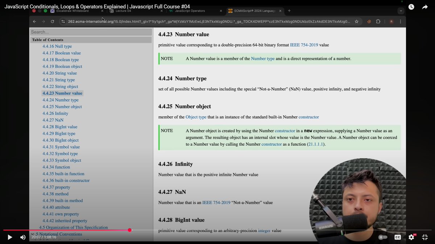
Task: Open the YouTube player settings gear
Action: click(x=411, y=237)
